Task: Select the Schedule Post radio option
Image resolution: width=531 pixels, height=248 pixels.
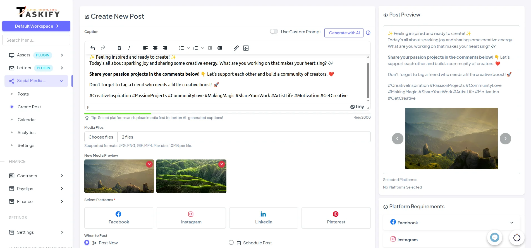Action: (x=231, y=243)
